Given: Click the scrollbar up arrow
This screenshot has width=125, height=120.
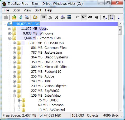Looking at the screenshot, I should pyautogui.click(x=120, y=24).
